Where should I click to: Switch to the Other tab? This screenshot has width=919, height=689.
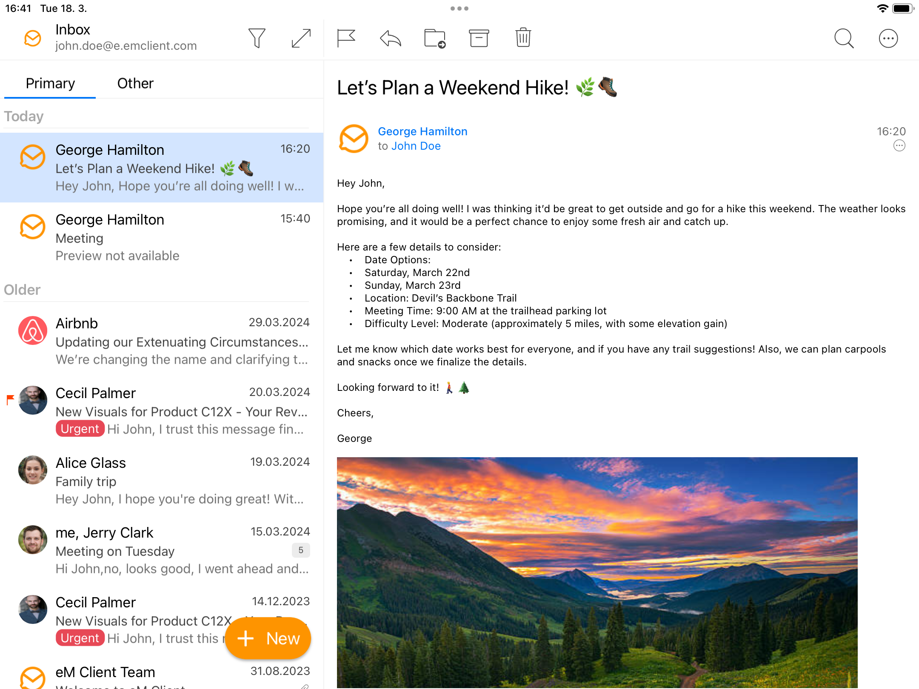[135, 83]
